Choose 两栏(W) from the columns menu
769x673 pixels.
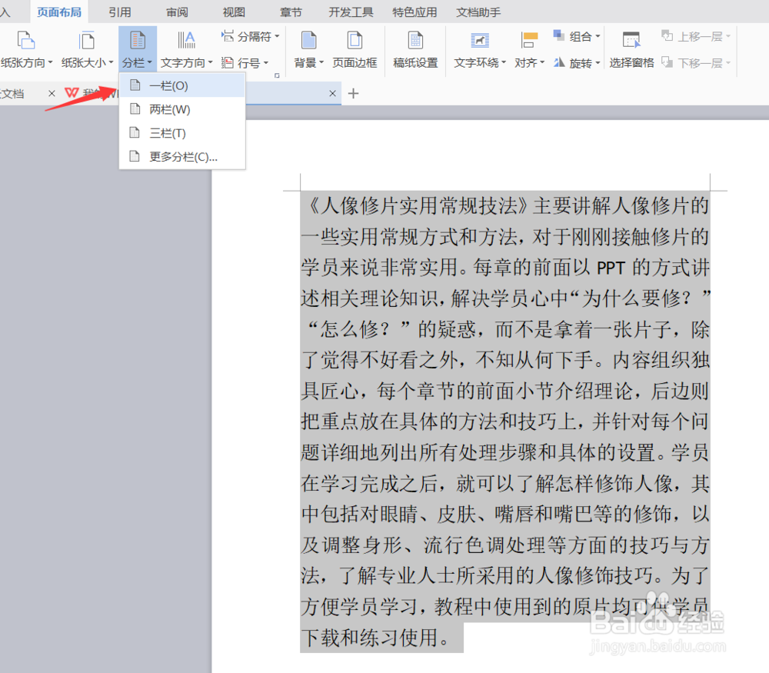pos(168,109)
